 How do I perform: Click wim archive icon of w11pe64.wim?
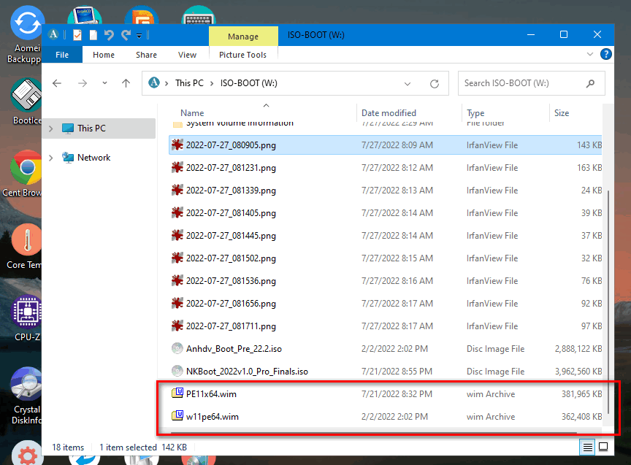[x=177, y=415]
